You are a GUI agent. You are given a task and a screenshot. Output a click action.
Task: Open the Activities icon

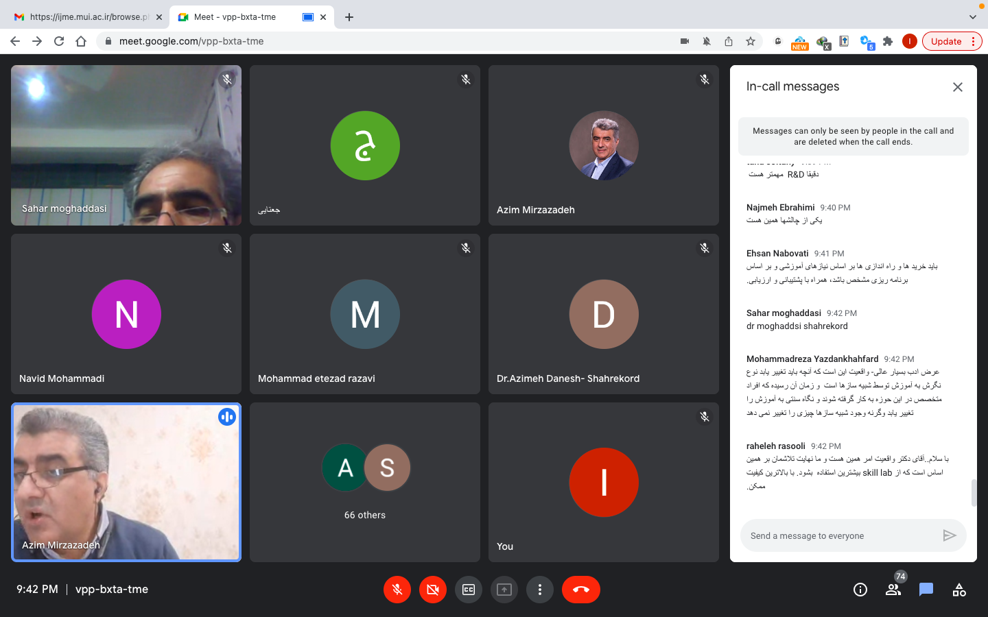point(959,590)
